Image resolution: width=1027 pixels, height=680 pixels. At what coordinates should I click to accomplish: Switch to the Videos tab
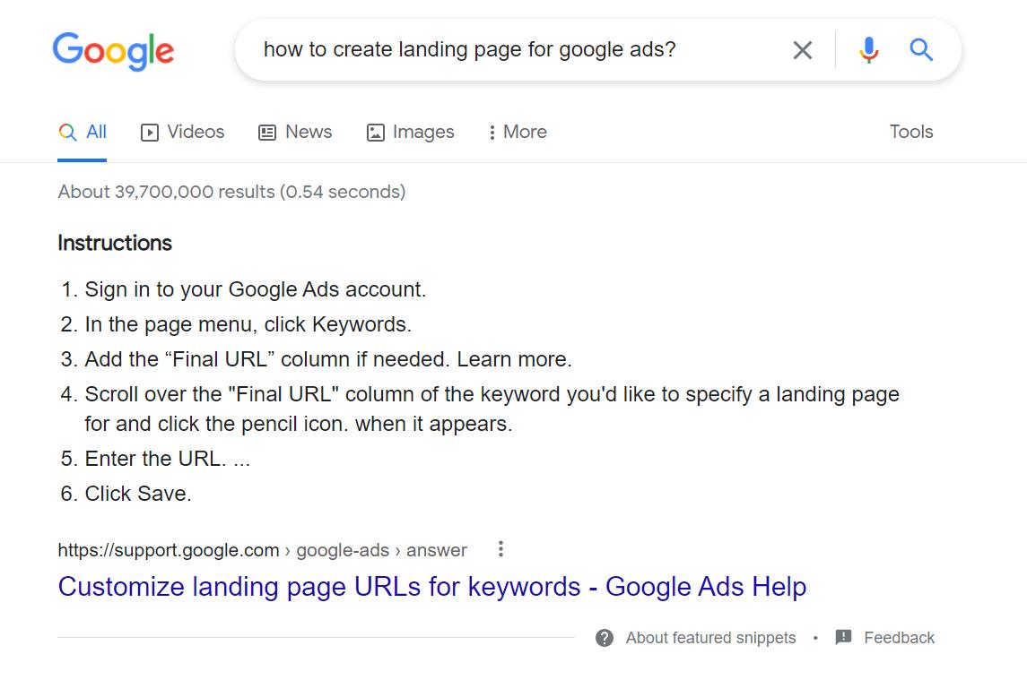tap(196, 132)
